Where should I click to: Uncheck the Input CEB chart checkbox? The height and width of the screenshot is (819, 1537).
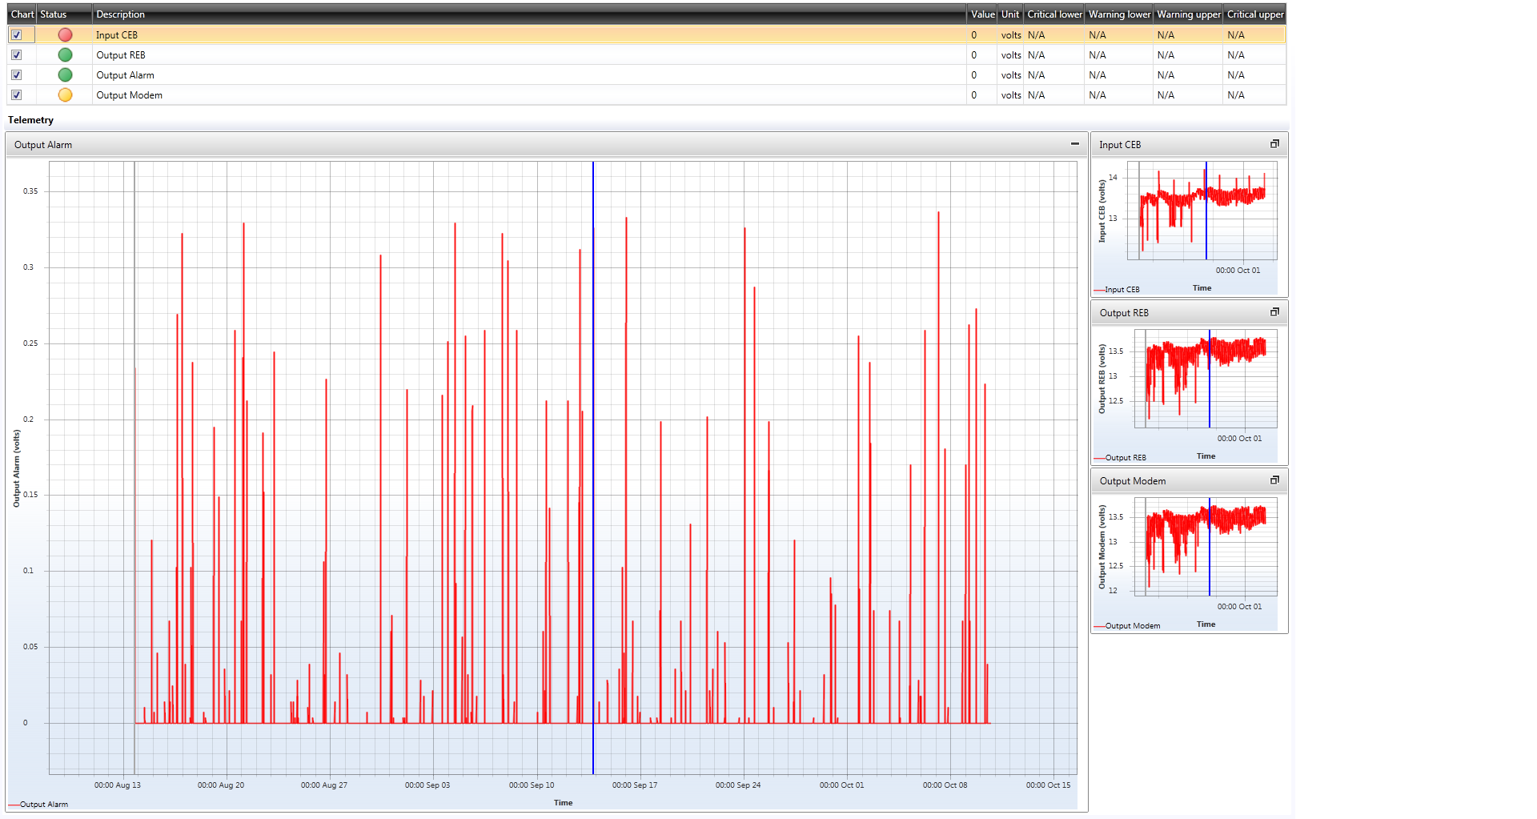click(17, 35)
